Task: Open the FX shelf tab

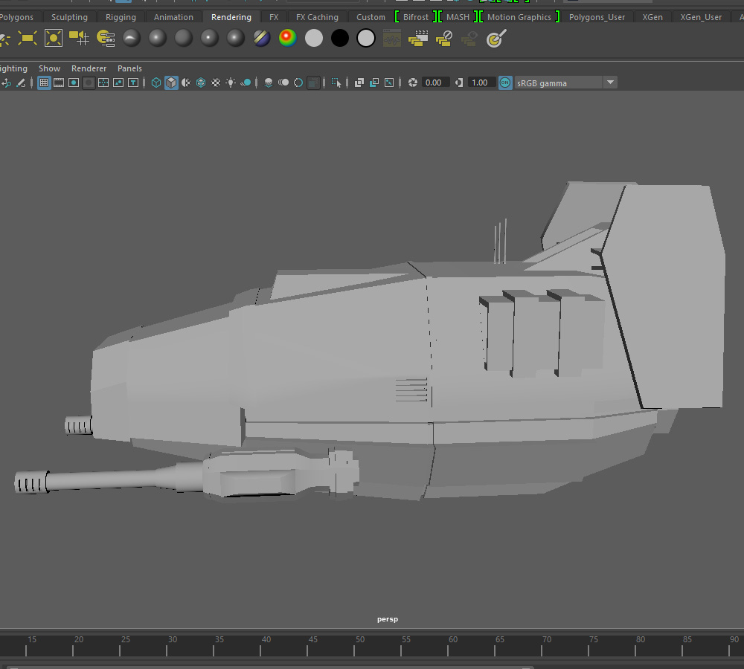Action: click(x=274, y=17)
